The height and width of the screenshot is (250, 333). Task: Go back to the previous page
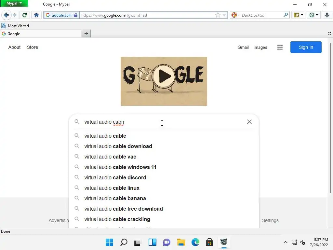tap(7, 15)
